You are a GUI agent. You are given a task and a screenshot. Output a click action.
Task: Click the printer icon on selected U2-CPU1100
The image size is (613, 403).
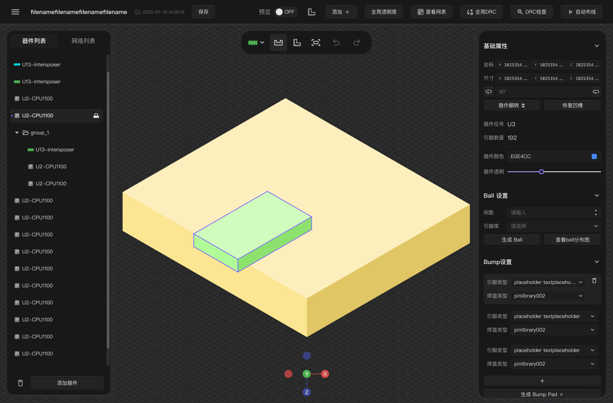pos(96,115)
